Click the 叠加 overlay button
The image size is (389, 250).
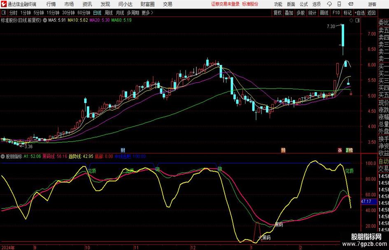click(289, 13)
